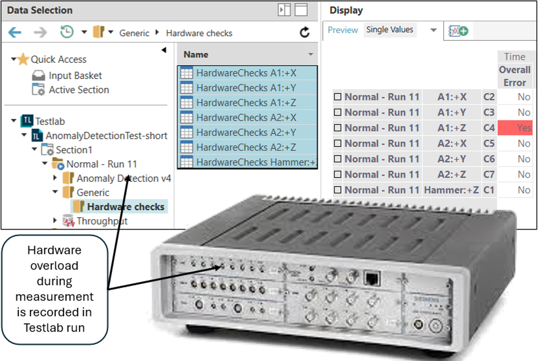Check the Normal - Run 11 A1:+X row checkbox

338,97
